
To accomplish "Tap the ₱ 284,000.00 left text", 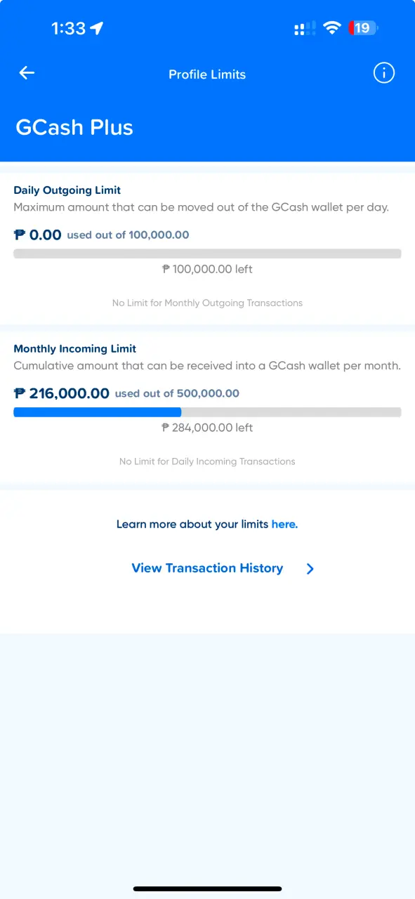I will [x=207, y=428].
